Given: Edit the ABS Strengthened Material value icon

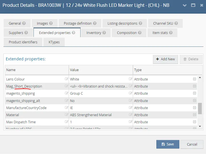Looking at the screenshot, I should pyautogui.click(x=131, y=115).
